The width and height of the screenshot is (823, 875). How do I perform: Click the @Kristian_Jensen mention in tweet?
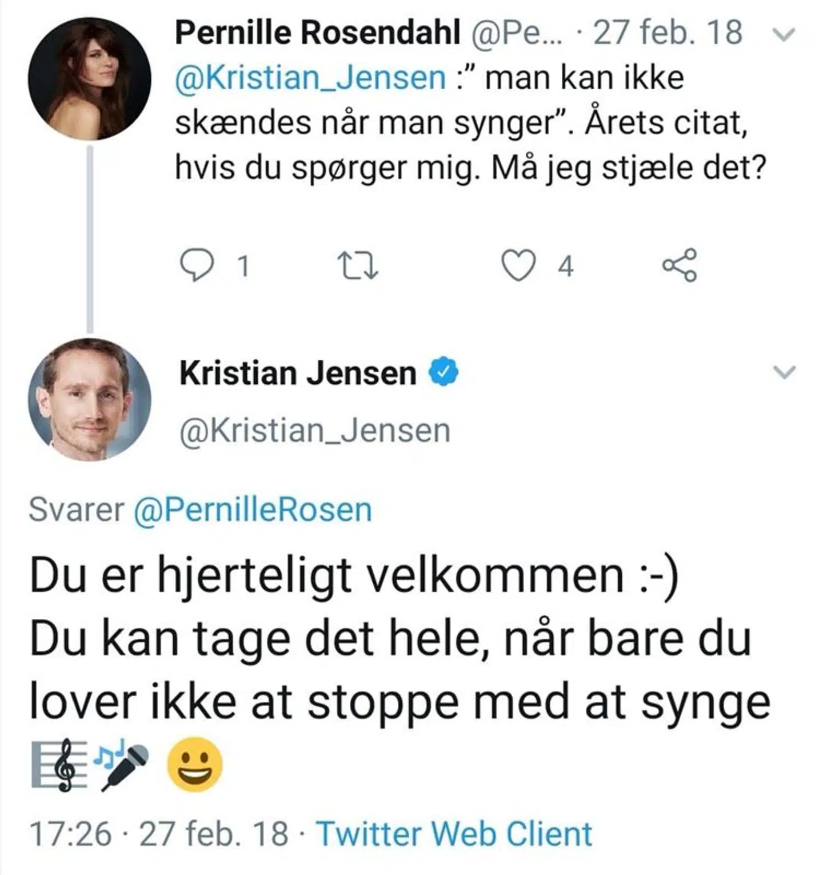pos(310,78)
